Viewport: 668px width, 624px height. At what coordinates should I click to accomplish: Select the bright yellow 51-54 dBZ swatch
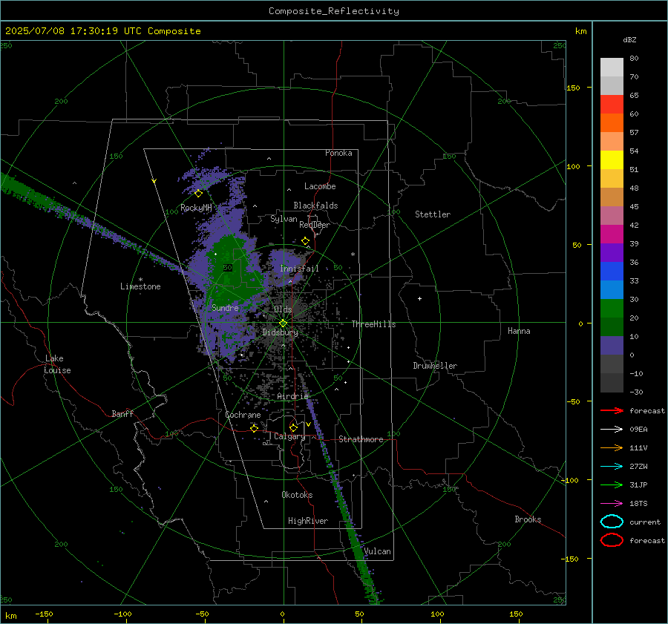pyautogui.click(x=612, y=160)
